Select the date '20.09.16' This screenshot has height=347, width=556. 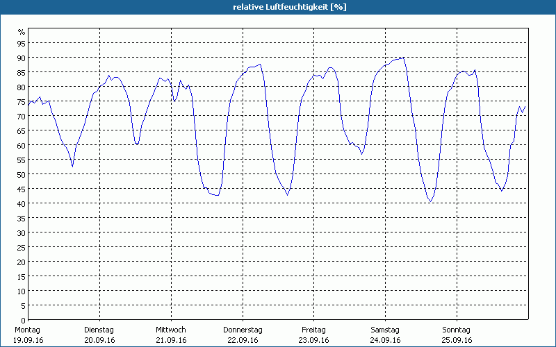click(x=99, y=340)
